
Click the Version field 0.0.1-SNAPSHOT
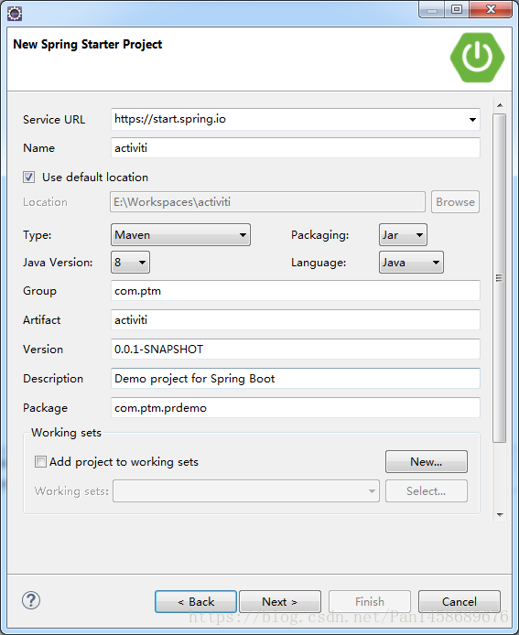tap(296, 350)
